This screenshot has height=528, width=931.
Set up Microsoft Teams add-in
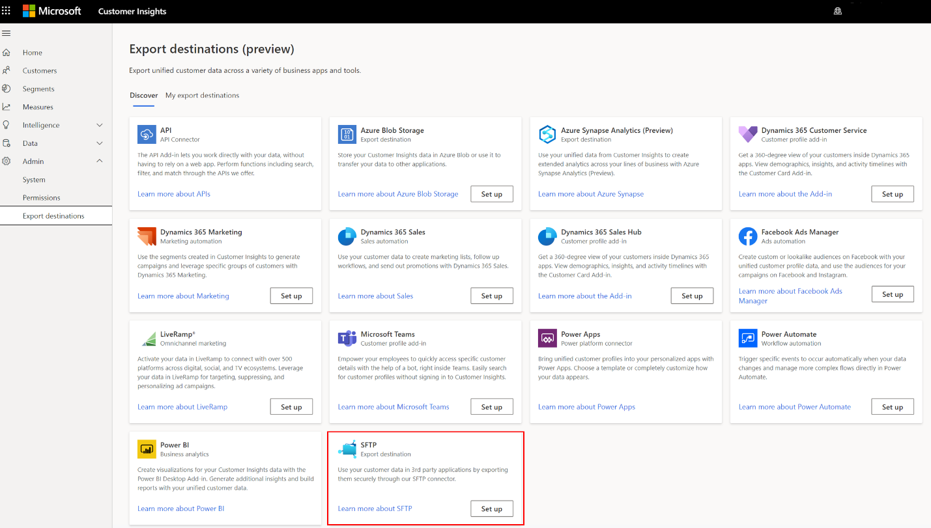(491, 407)
